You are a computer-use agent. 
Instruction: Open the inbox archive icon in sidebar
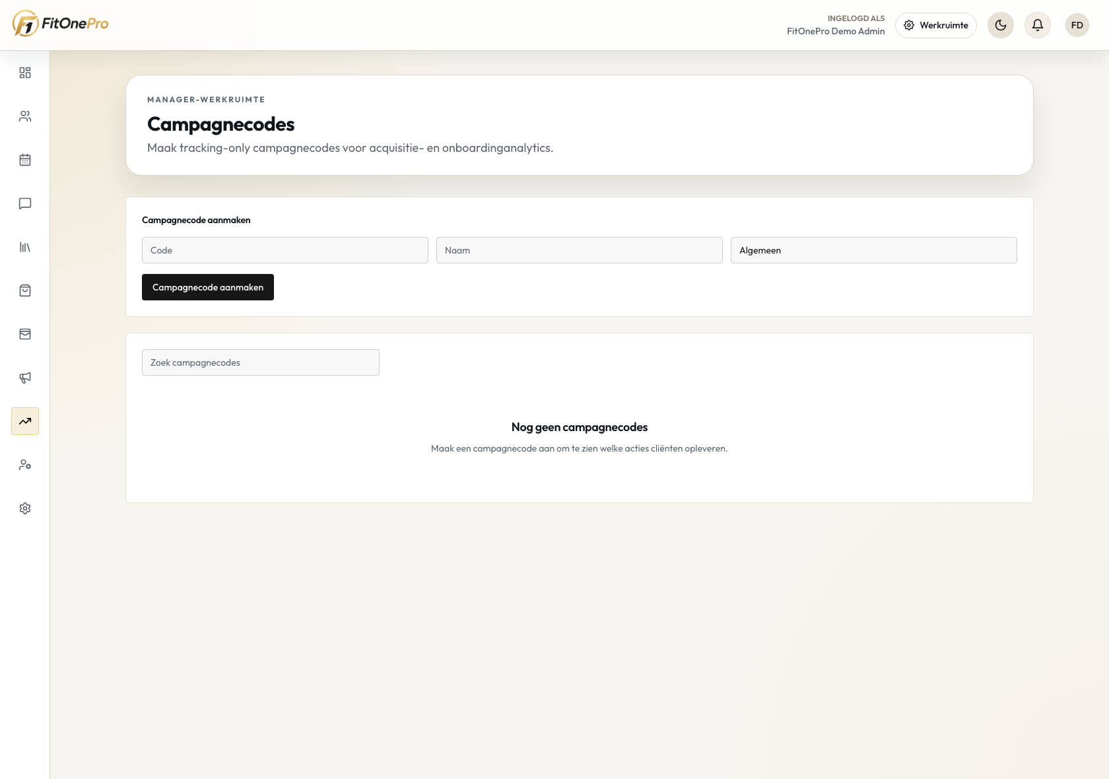(x=25, y=334)
